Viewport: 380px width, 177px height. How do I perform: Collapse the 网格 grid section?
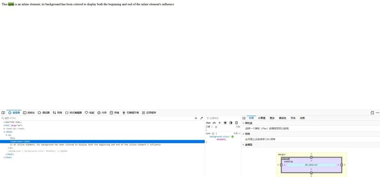pyautogui.click(x=243, y=134)
